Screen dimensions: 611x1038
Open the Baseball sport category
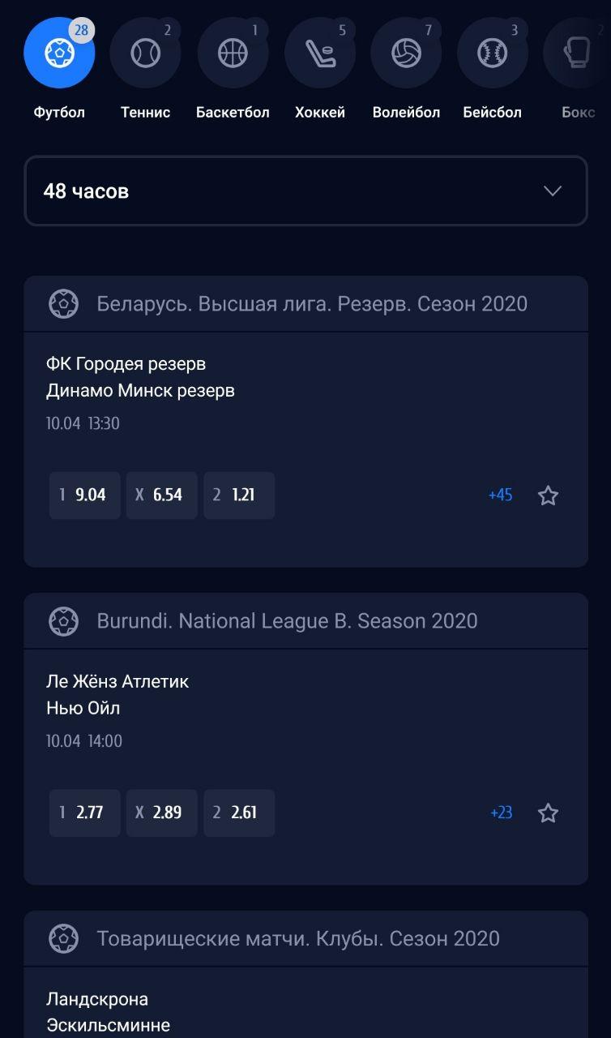[x=492, y=54]
